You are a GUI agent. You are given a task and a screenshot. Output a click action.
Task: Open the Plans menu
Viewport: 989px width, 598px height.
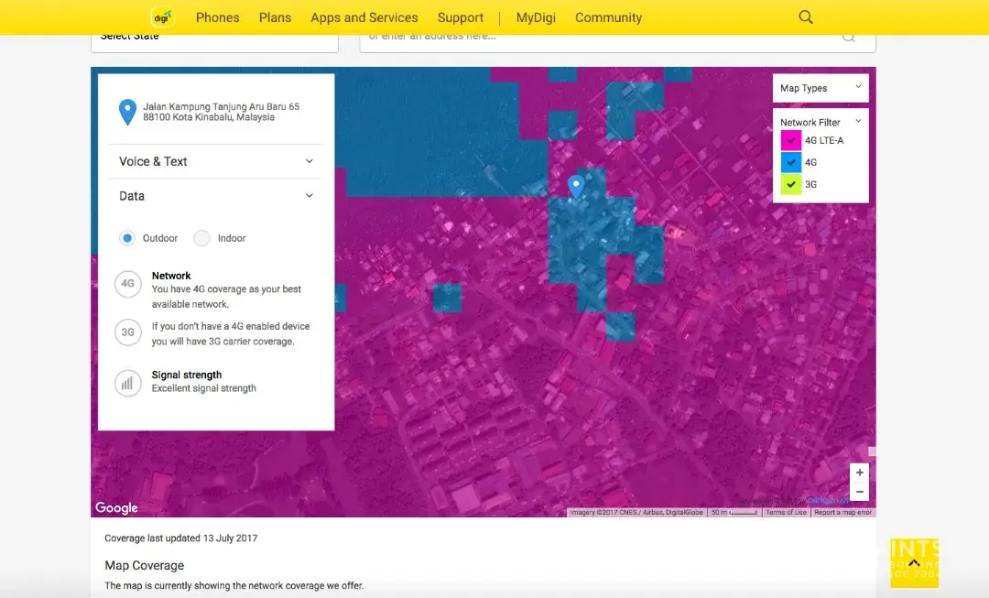coord(275,17)
